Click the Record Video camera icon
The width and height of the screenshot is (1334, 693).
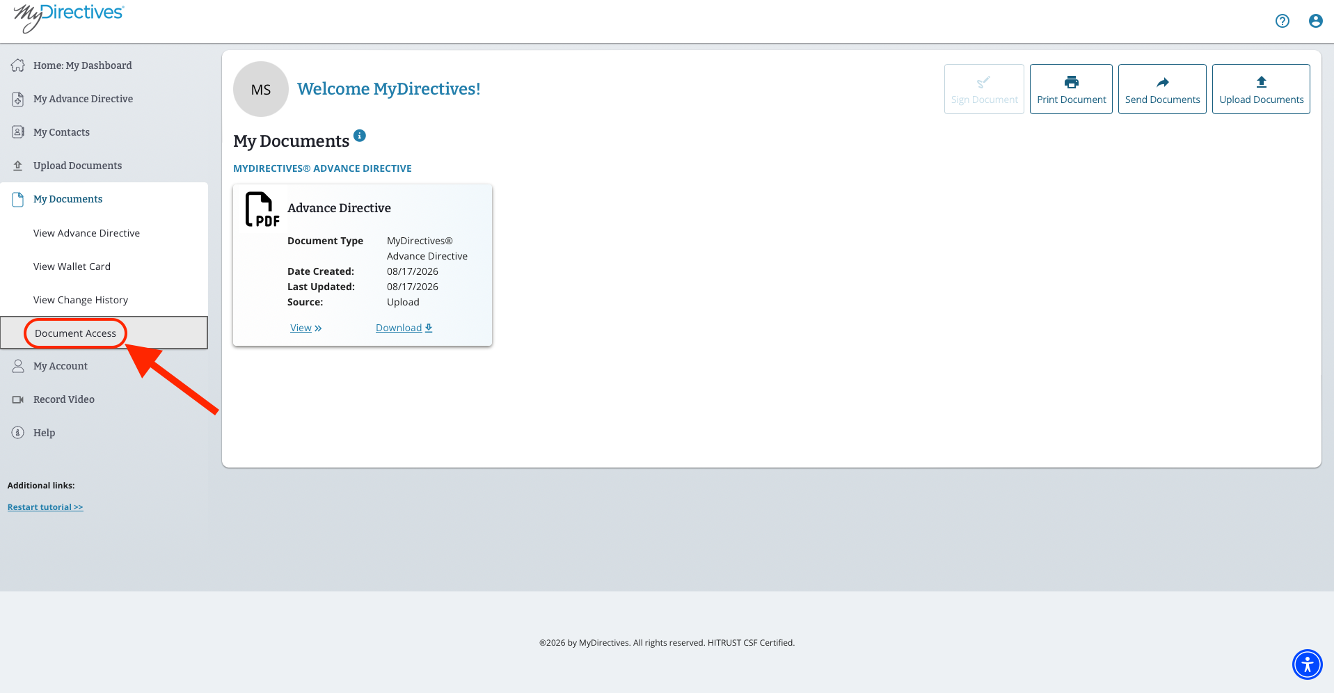(x=18, y=399)
